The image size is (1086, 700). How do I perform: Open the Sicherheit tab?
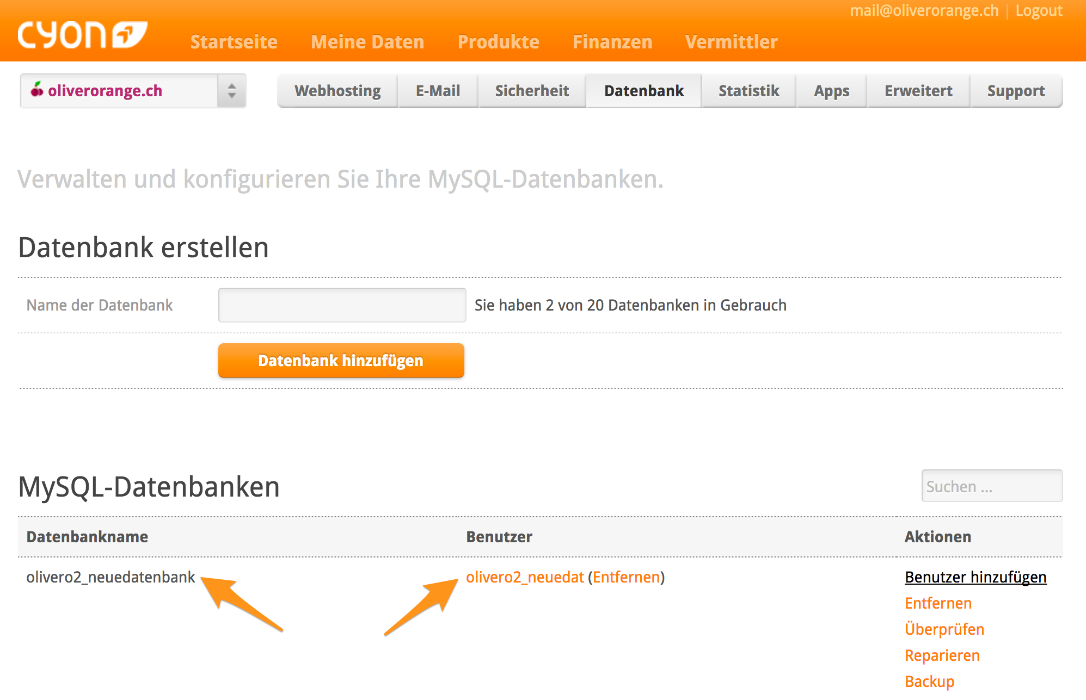click(x=532, y=91)
